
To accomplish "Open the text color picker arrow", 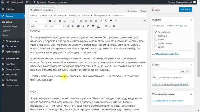I will point(102,26).
